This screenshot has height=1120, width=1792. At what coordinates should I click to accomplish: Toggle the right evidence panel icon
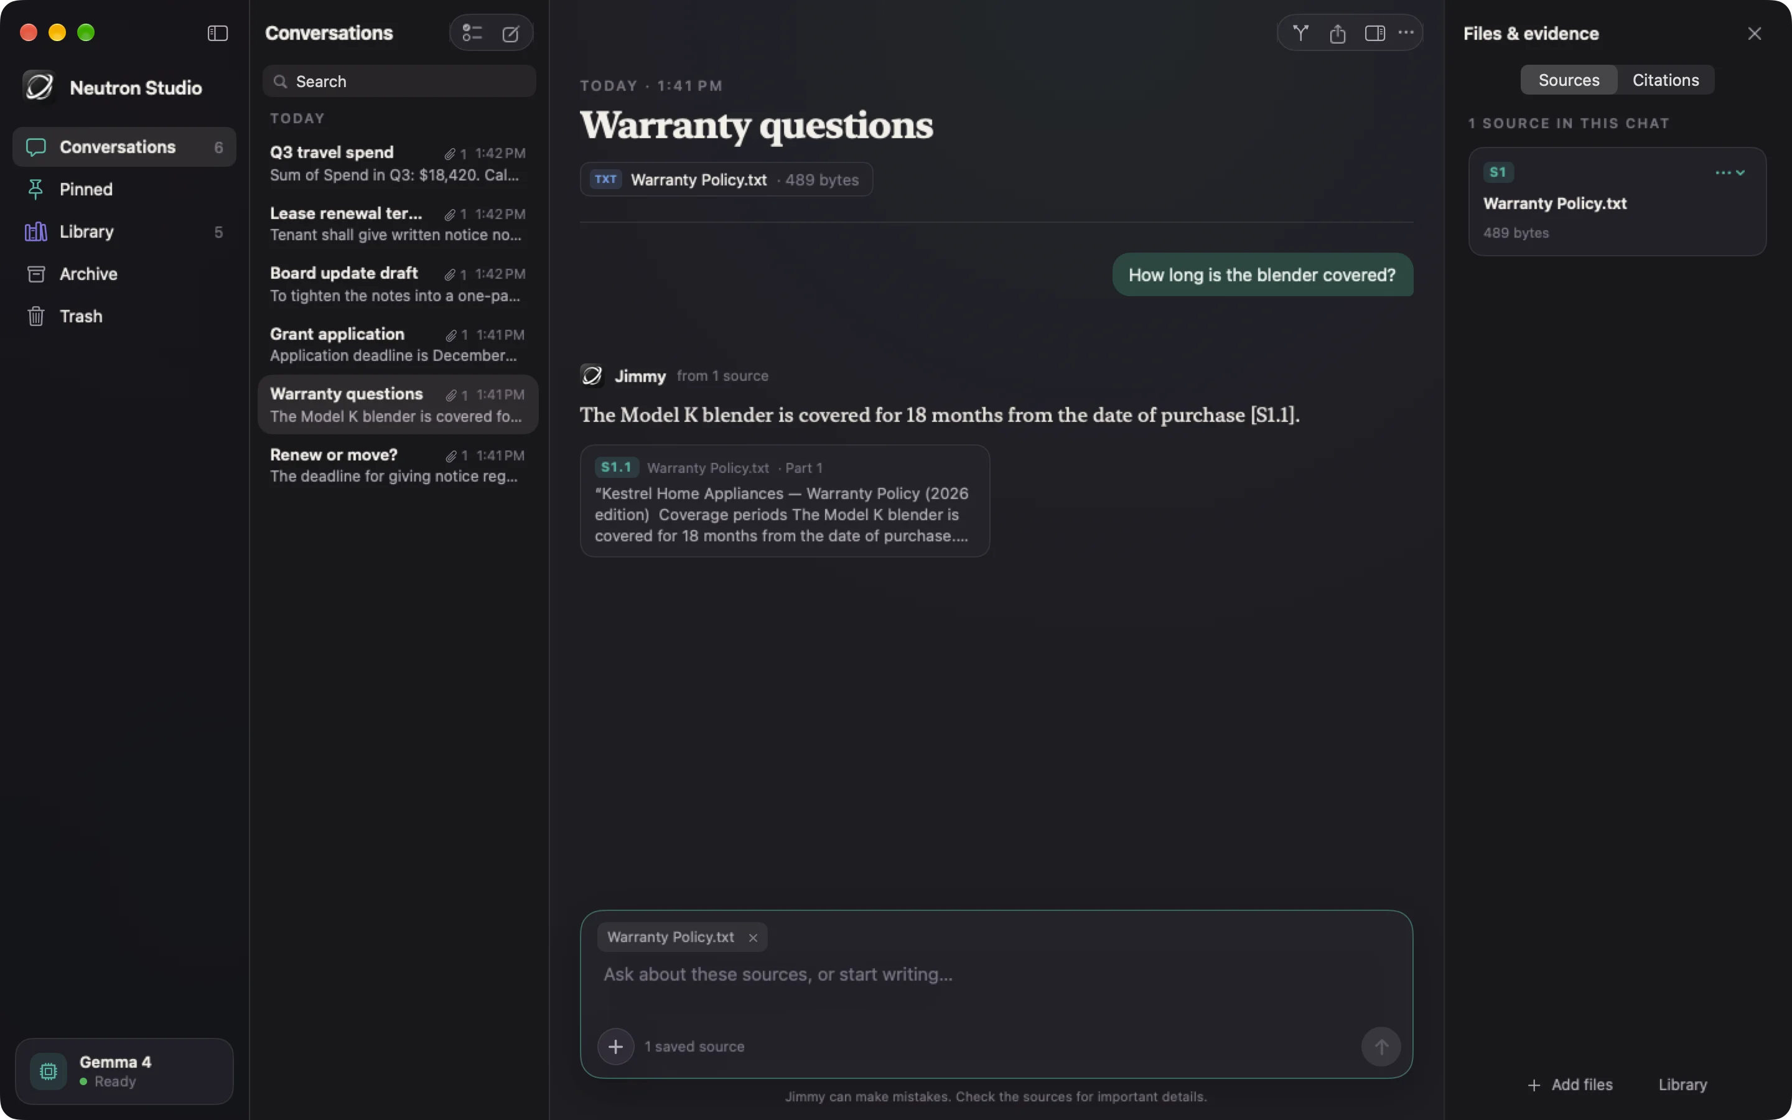pos(1375,34)
